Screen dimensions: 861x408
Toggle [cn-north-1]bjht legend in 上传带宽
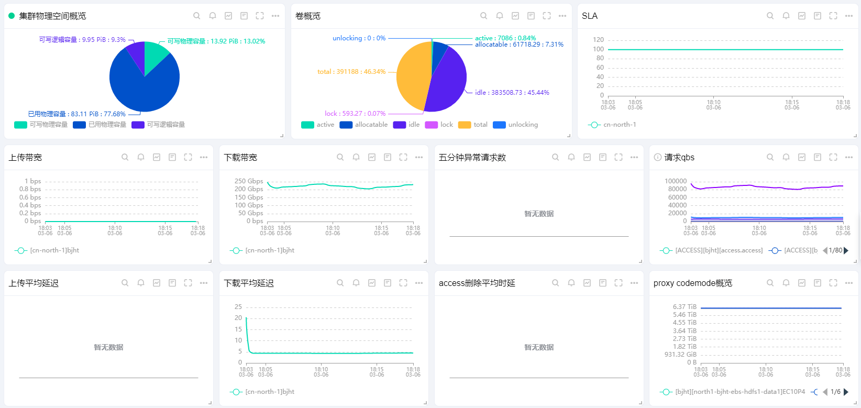point(47,250)
